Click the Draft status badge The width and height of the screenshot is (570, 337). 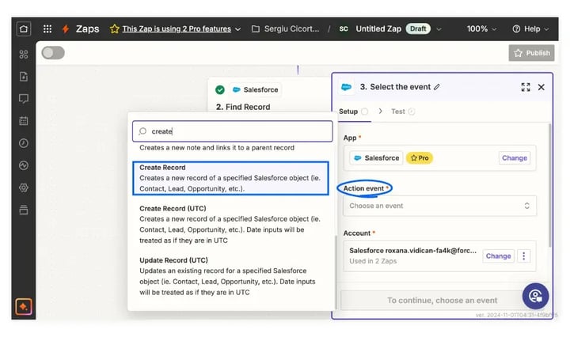coord(418,28)
